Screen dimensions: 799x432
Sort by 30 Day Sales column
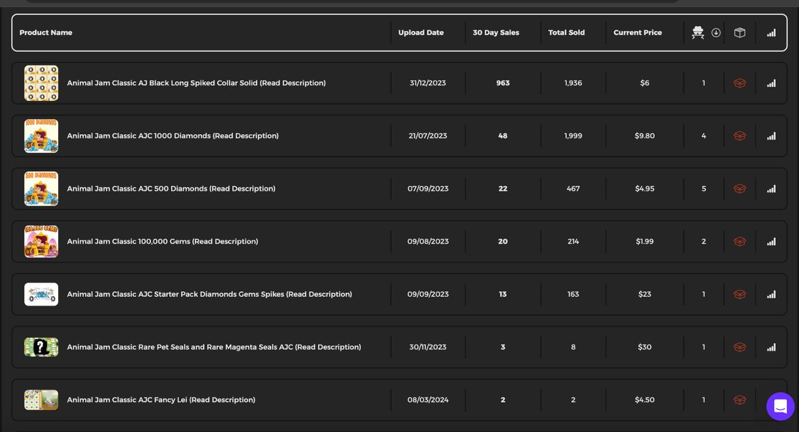tap(496, 32)
